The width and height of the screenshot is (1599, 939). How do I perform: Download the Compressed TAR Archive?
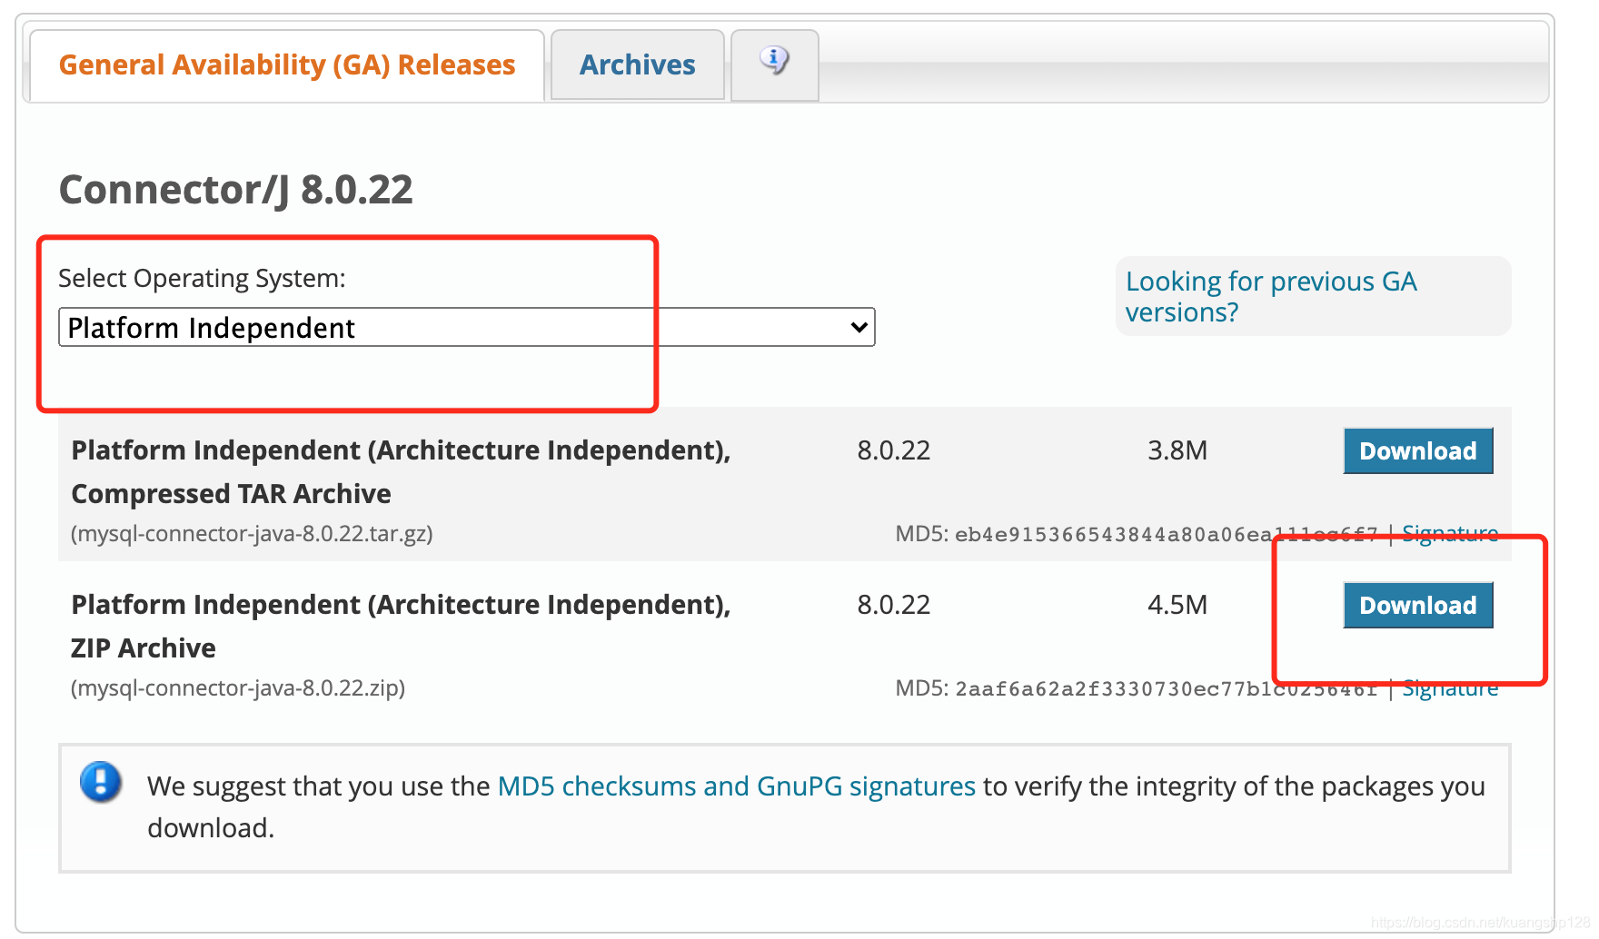point(1417,450)
